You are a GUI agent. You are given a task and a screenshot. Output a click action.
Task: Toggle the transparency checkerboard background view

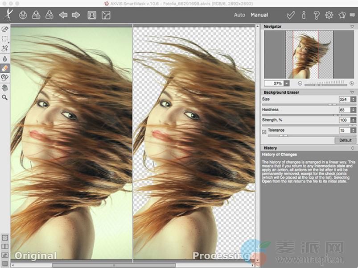point(5,238)
